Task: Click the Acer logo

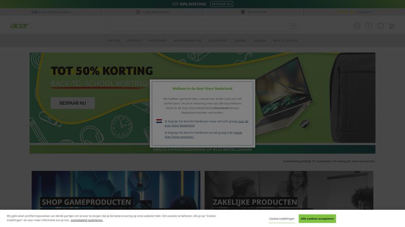Action: point(19,26)
